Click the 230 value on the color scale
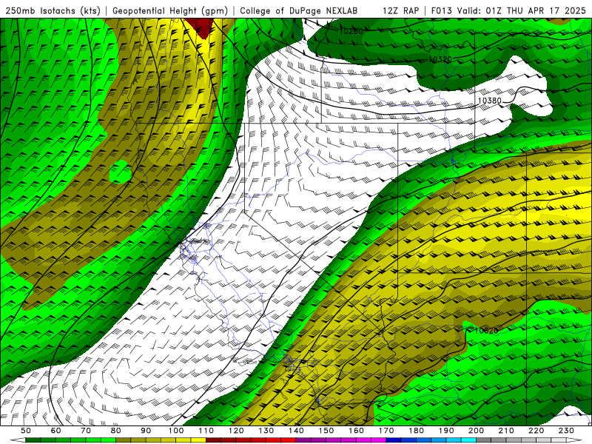Screen dimensions: 592x444 pos(566,431)
